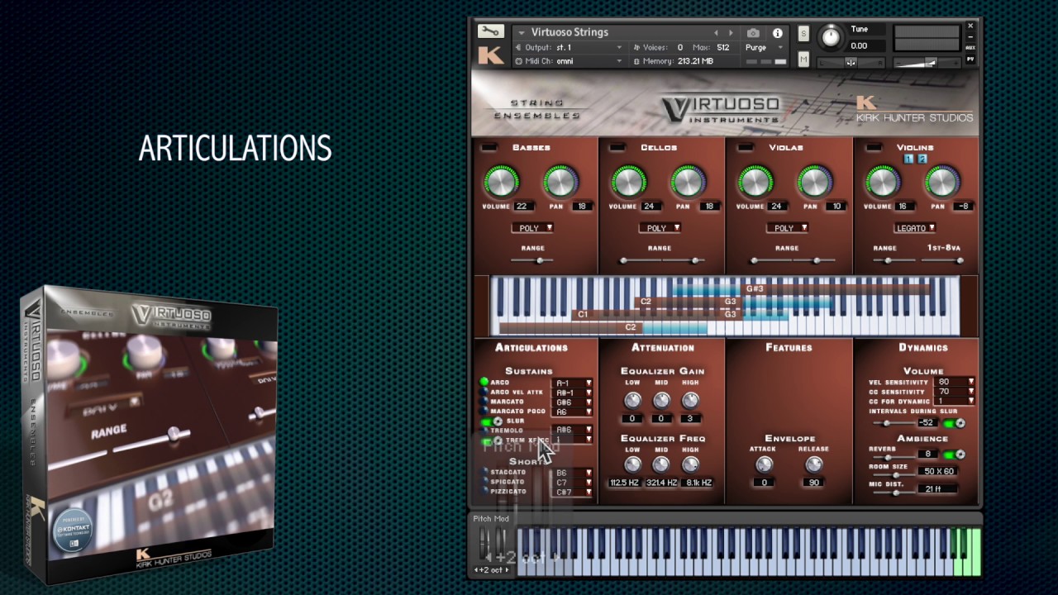Select the Pizzicato articulation radio button
Screen dimensions: 1058x595
[x=484, y=492]
